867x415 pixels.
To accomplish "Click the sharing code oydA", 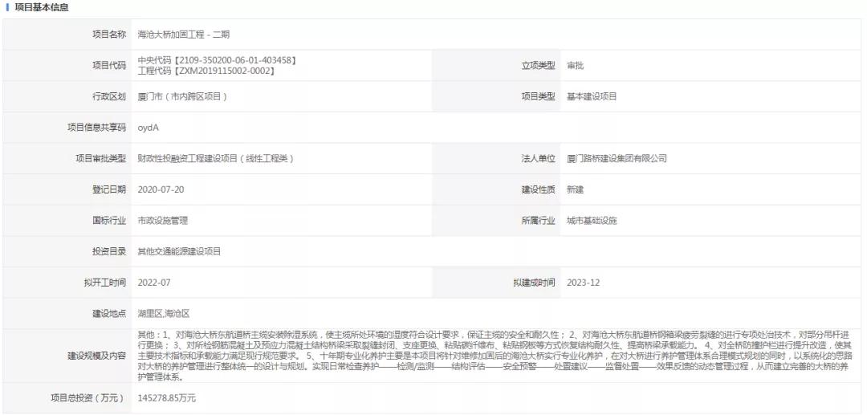I will click(149, 128).
